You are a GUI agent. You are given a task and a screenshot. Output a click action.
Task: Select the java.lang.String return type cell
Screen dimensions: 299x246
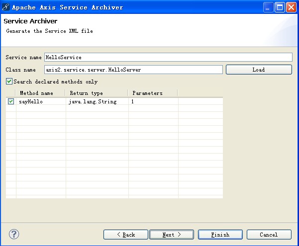tap(97, 101)
